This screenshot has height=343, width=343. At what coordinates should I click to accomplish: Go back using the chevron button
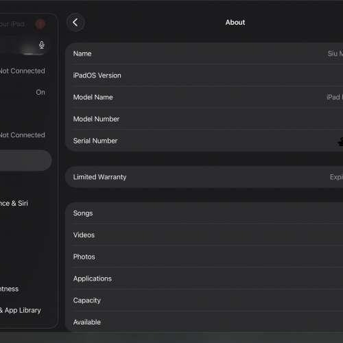coord(75,23)
